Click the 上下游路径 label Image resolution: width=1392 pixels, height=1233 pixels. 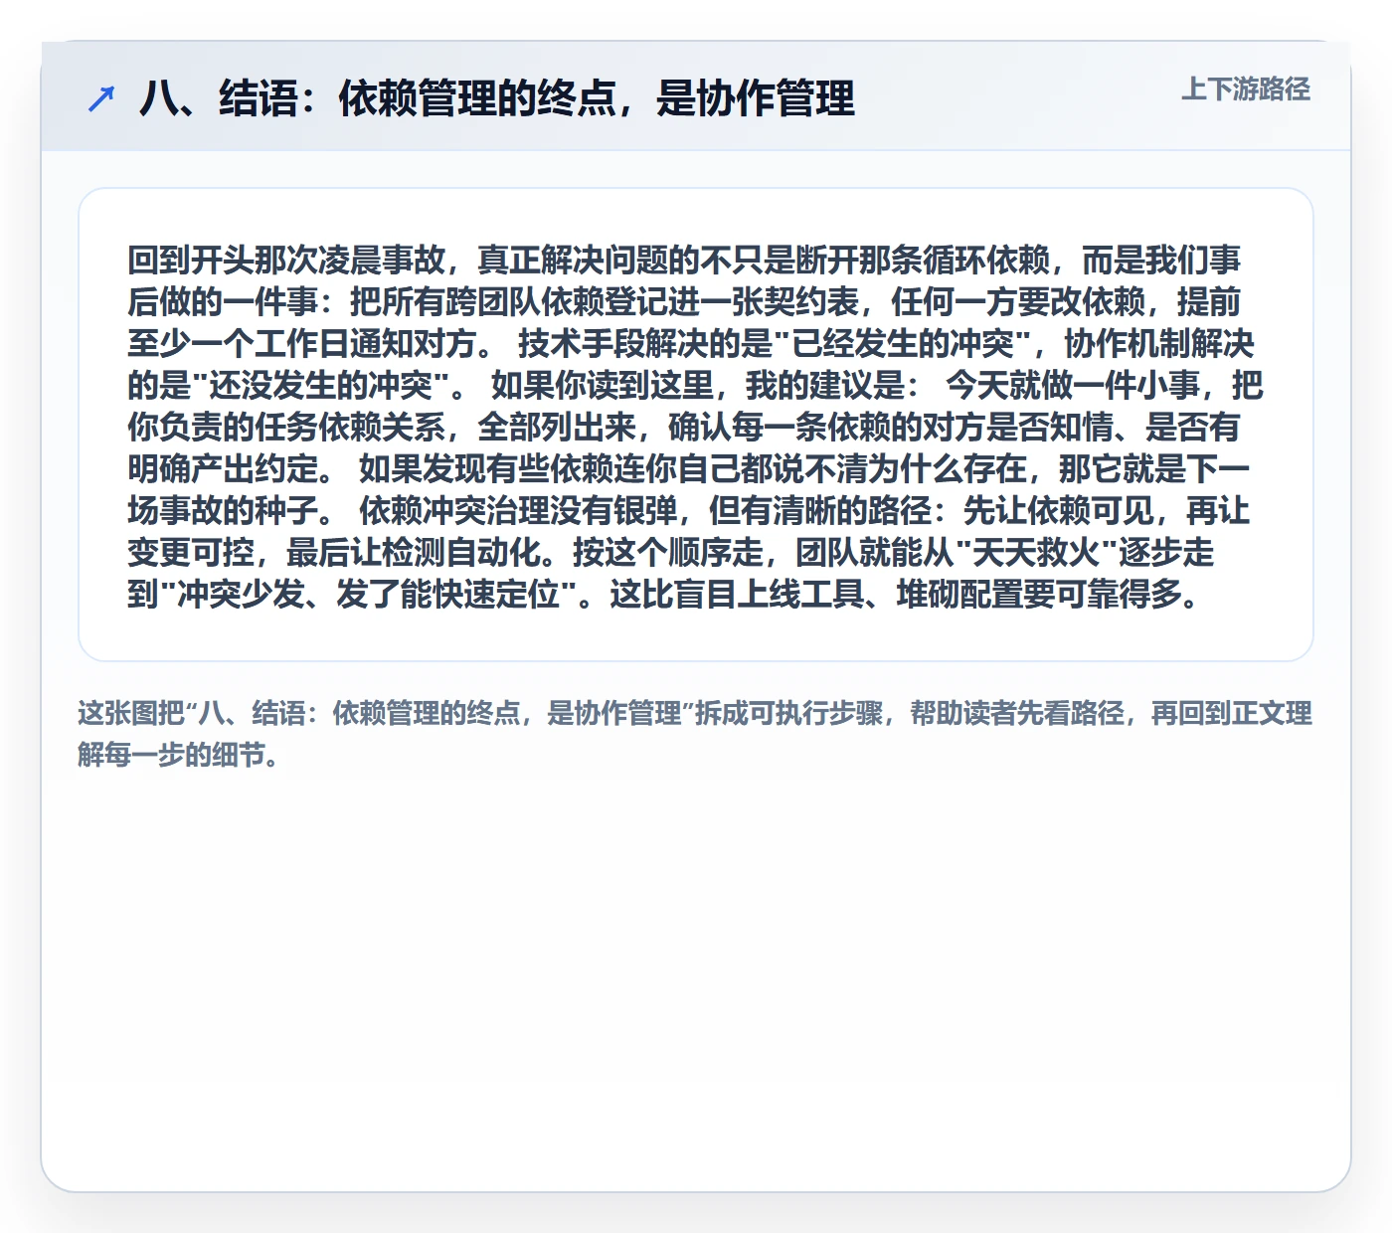pos(1245,89)
